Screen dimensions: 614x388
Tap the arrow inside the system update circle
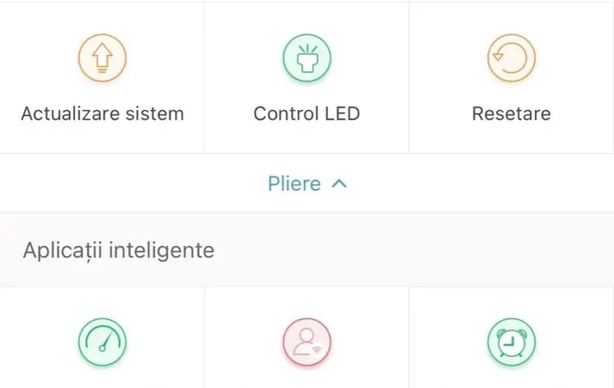[102, 57]
